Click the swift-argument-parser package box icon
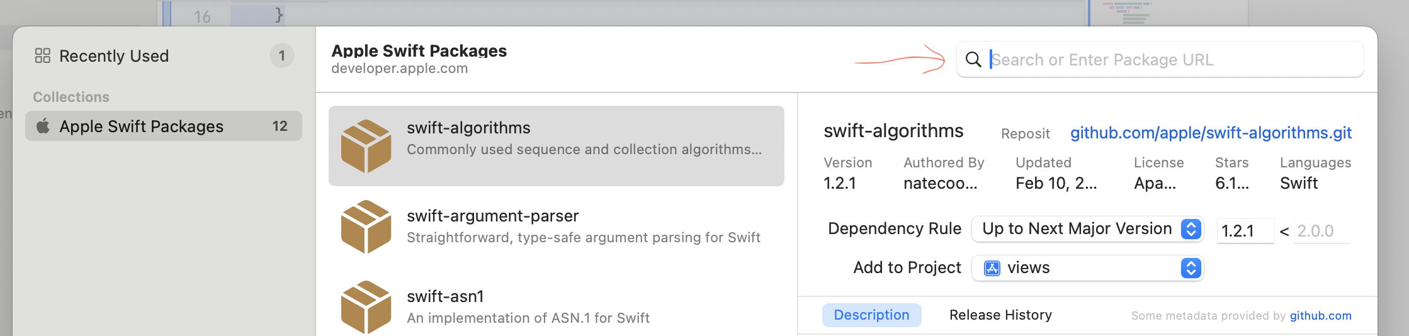 tap(366, 227)
